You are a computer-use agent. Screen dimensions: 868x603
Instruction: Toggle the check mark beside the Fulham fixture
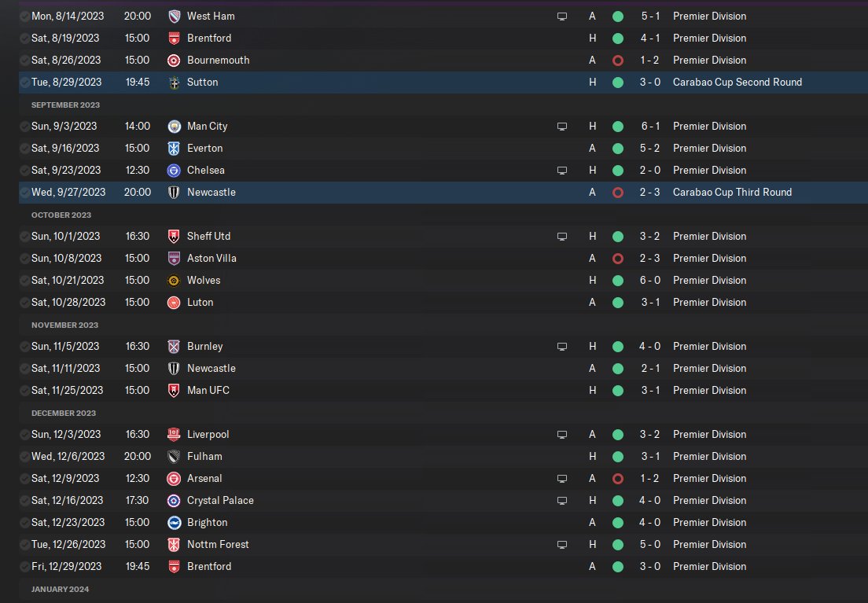[24, 456]
